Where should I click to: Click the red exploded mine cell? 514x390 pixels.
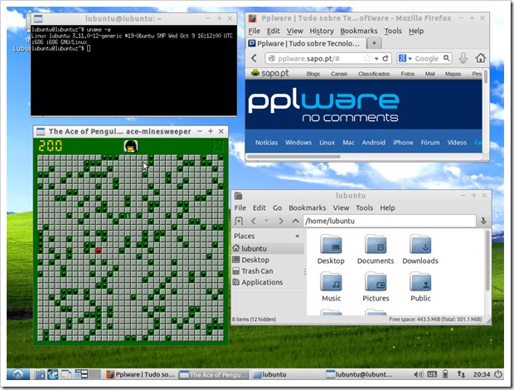pyautogui.click(x=99, y=251)
